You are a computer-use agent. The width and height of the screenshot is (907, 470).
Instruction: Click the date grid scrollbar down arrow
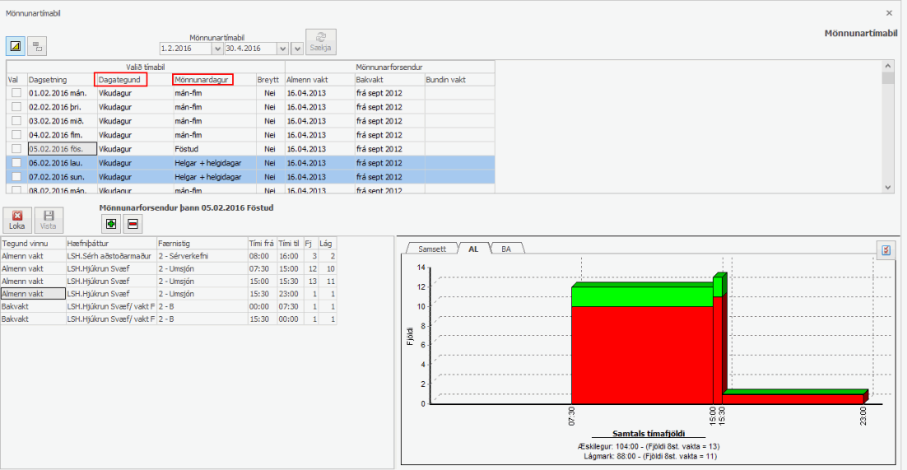888,187
